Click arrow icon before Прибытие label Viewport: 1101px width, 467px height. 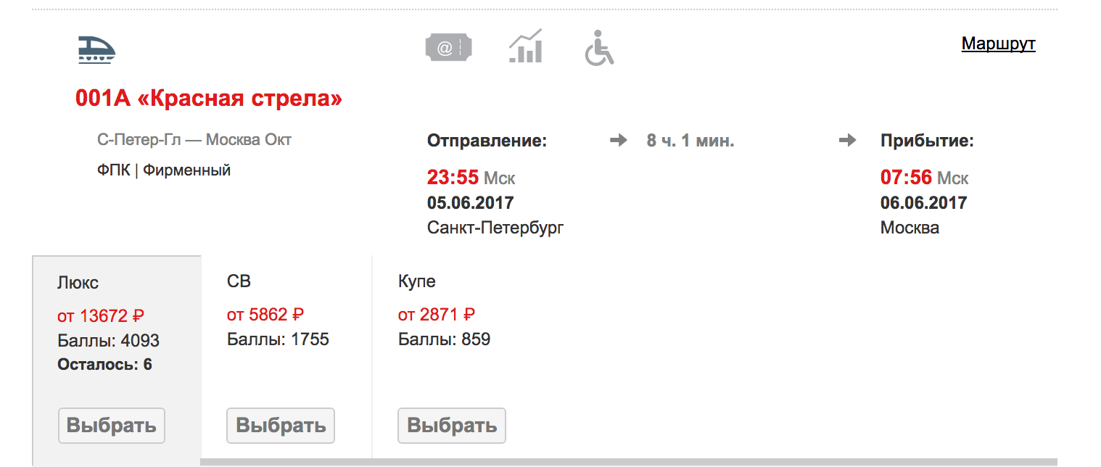tap(847, 141)
